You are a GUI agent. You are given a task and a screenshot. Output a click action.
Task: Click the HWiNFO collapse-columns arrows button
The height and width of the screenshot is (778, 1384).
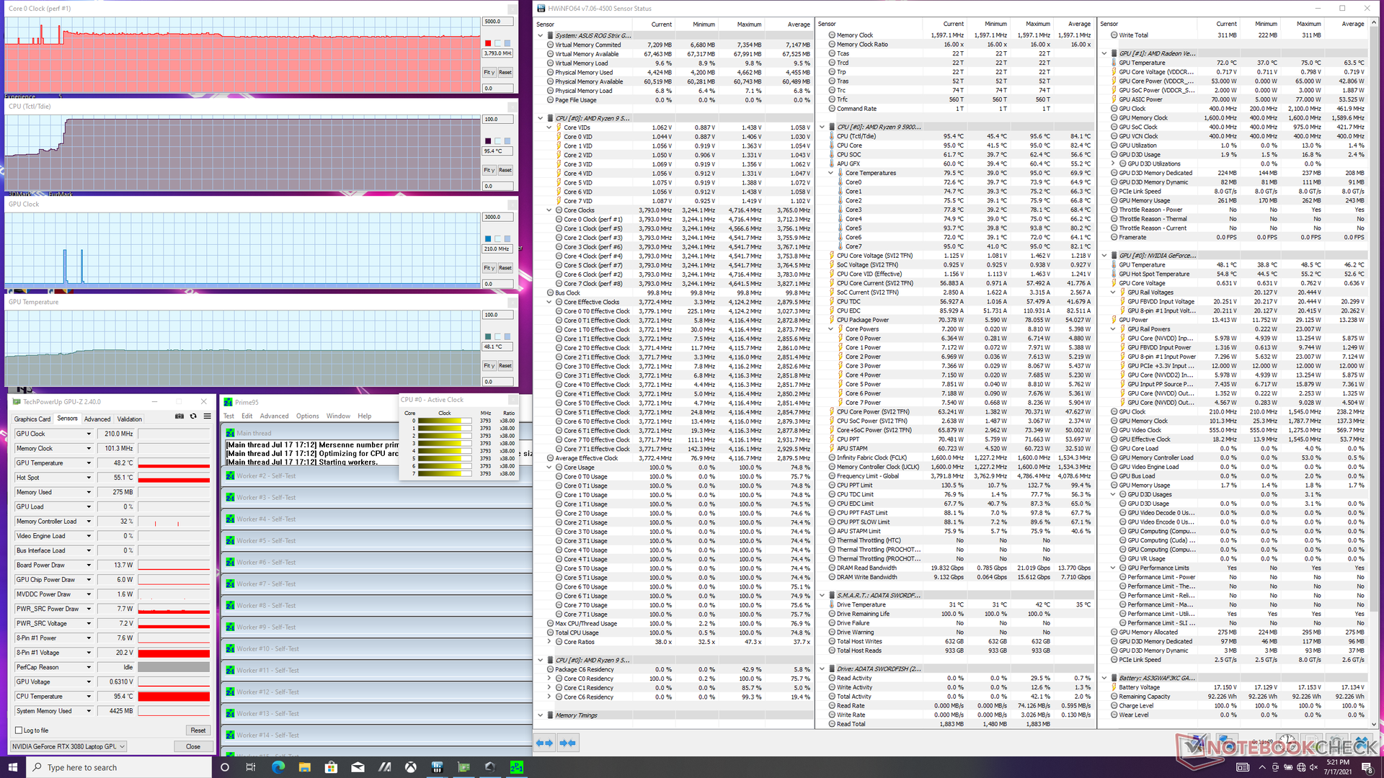tap(568, 743)
